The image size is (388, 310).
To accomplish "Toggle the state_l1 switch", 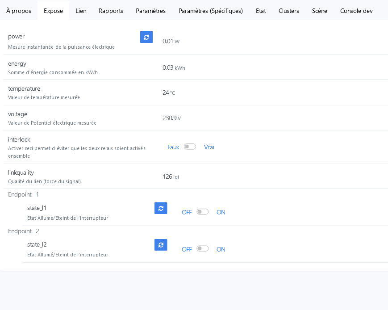I will (202, 212).
